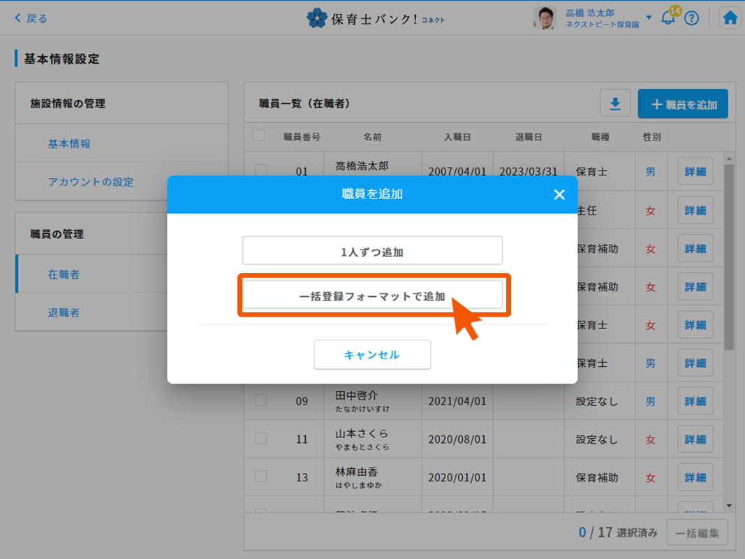
Task: Open notifications bell icon
Action: pos(668,18)
